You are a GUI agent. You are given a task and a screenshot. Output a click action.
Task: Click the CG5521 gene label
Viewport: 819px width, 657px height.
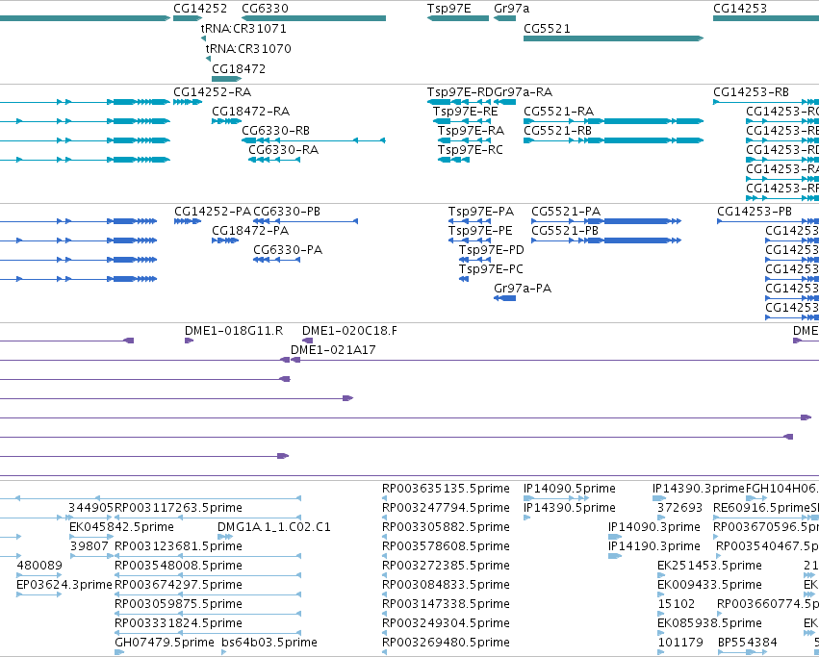click(547, 29)
